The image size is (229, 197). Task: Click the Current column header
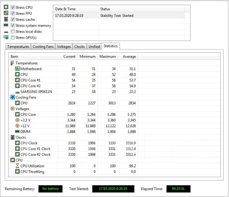click(67, 56)
